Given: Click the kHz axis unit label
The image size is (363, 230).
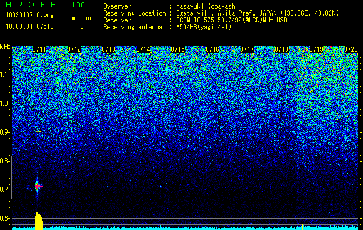Looking at the screenshot, I should (x=5, y=47).
